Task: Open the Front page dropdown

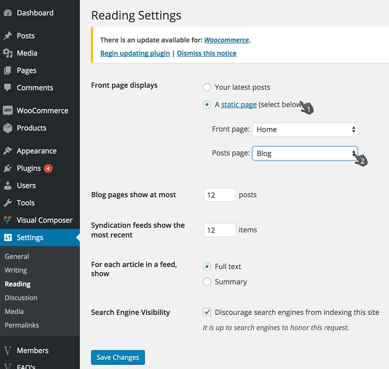Action: (x=305, y=129)
